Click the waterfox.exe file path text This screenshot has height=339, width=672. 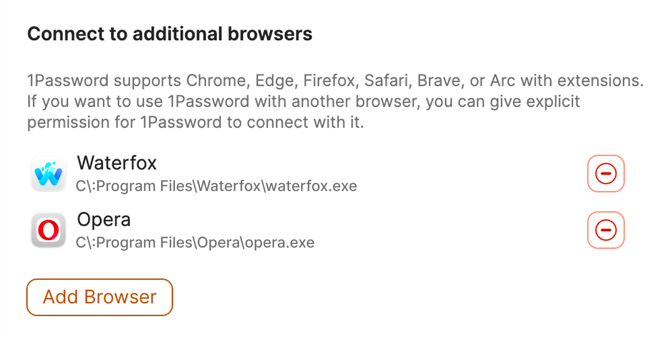(x=216, y=186)
